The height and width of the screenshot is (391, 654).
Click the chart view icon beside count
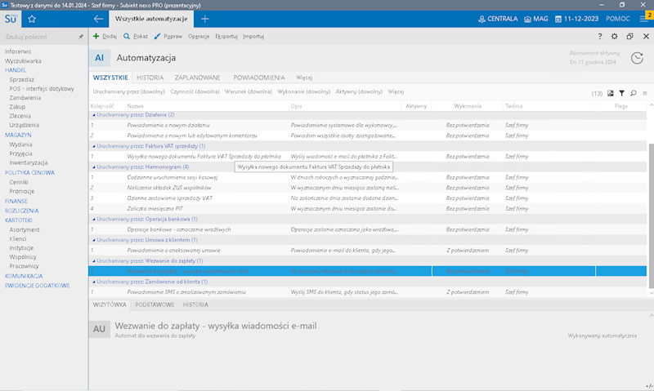610,93
